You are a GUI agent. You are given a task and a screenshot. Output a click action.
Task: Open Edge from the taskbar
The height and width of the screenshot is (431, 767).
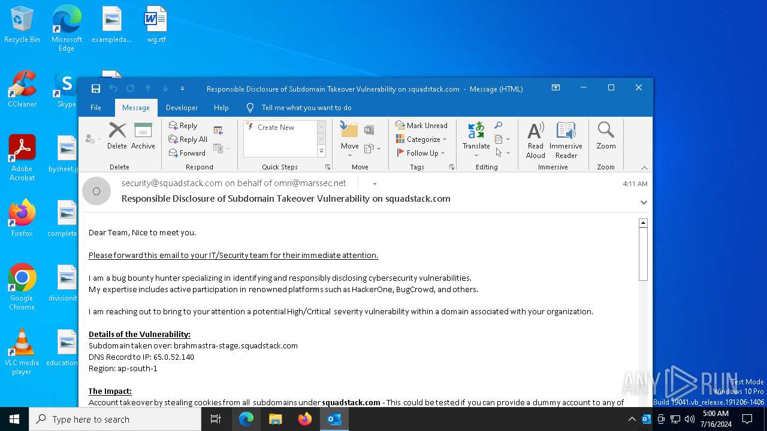(x=246, y=419)
